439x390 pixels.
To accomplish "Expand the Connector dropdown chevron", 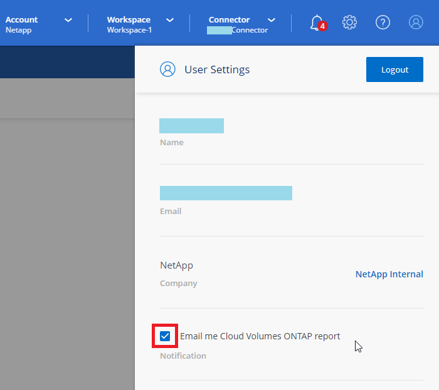I will coord(271,20).
